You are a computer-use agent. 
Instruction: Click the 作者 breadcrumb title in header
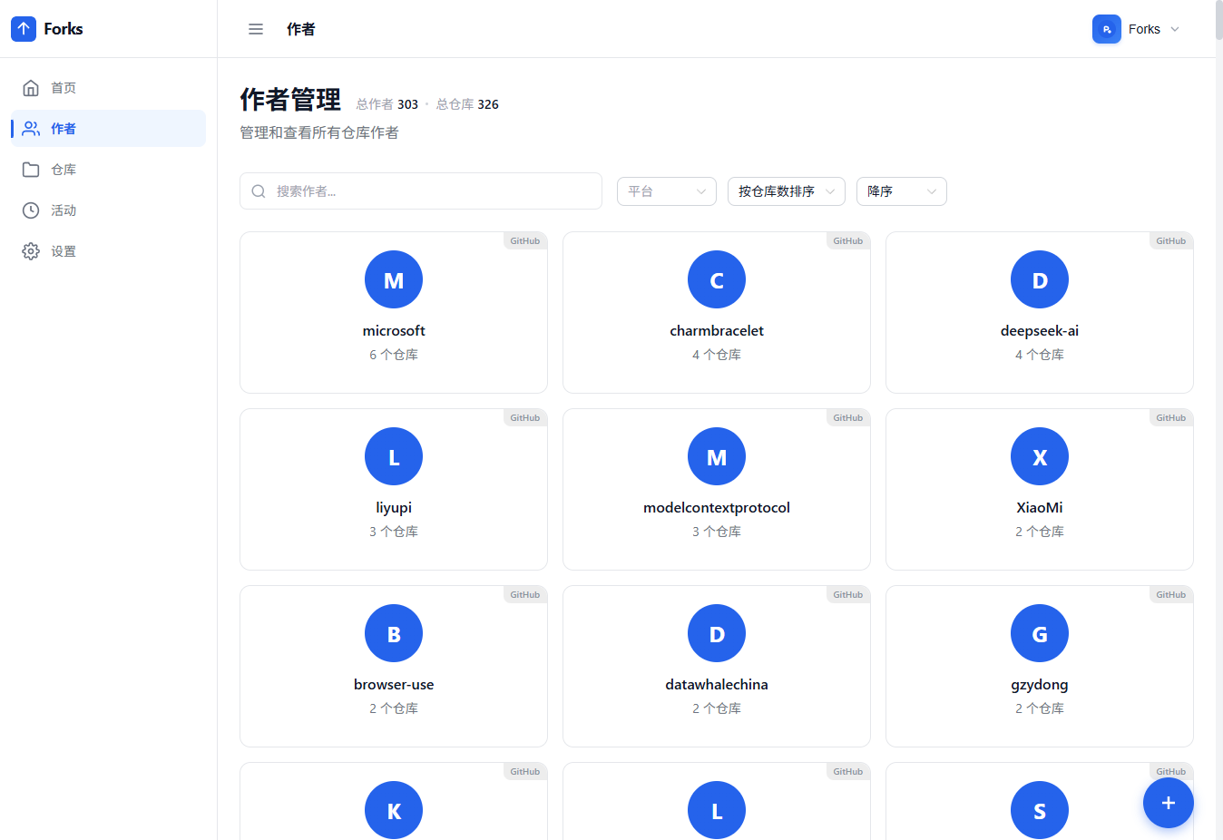[x=301, y=29]
